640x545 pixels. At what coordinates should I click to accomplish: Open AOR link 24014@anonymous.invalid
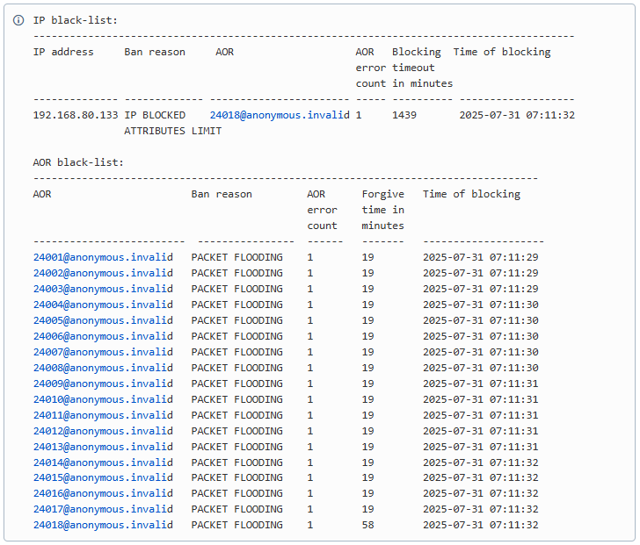(x=103, y=463)
